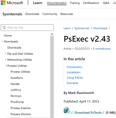116x118 pixels.
Task: Open the 6 contributors link
Action: pos(102,49)
